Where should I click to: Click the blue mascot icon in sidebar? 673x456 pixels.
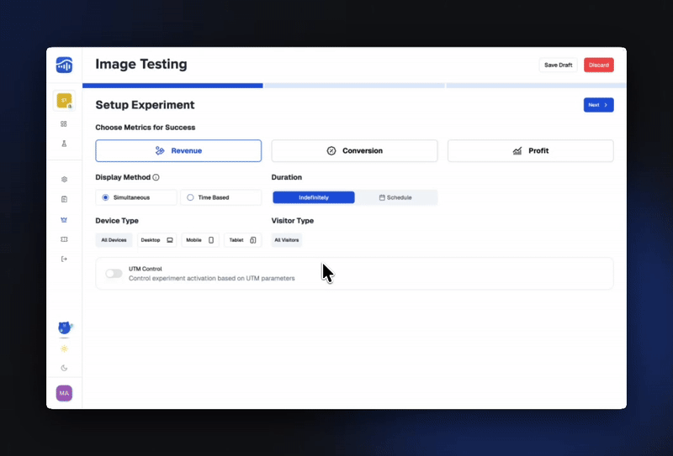[x=65, y=328]
